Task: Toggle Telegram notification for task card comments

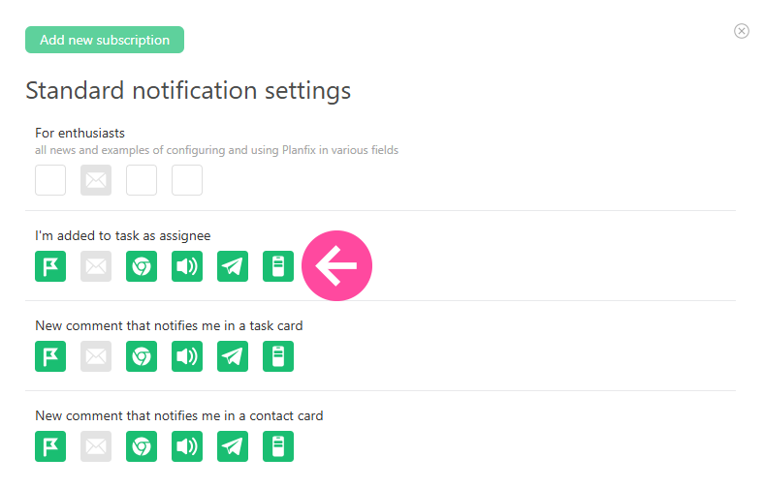Action: pyautogui.click(x=233, y=356)
